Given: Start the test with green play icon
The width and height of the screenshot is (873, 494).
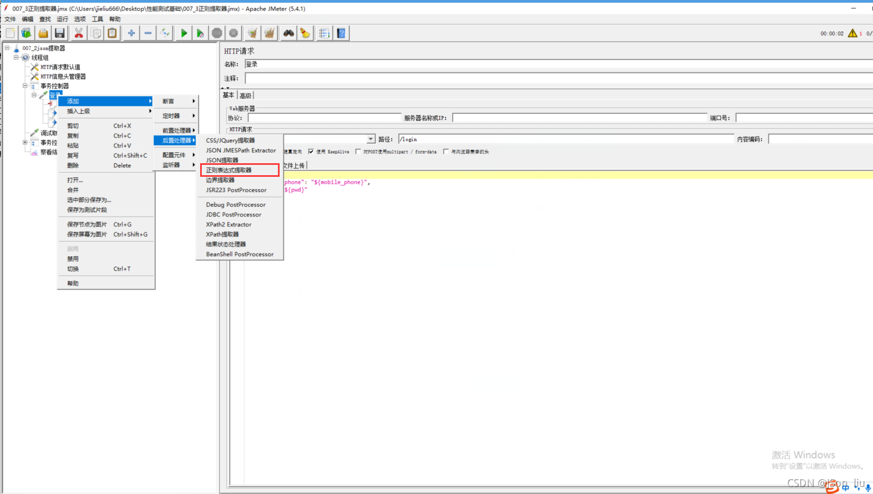Looking at the screenshot, I should tap(184, 33).
